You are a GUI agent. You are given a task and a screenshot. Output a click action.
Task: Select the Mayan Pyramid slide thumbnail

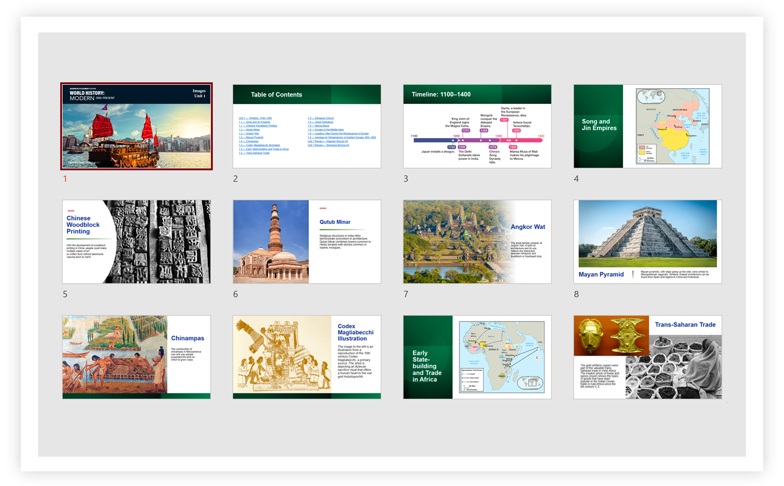point(648,241)
